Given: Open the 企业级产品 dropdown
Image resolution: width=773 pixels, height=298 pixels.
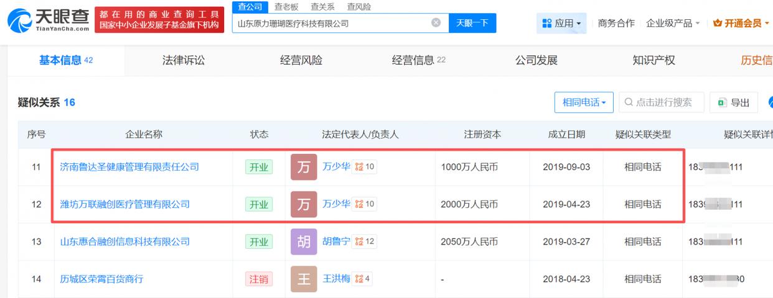Looking at the screenshot, I should pyautogui.click(x=673, y=23).
